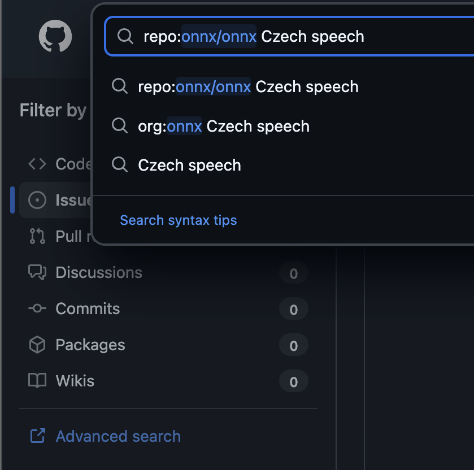Show Packages search results
This screenshot has height=470, width=474.
tap(90, 345)
